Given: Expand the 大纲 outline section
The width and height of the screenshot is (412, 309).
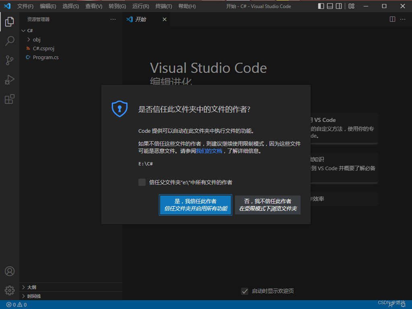Looking at the screenshot, I should [71, 287].
